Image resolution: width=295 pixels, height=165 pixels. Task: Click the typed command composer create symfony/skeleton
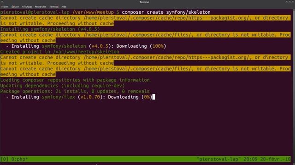166,12
